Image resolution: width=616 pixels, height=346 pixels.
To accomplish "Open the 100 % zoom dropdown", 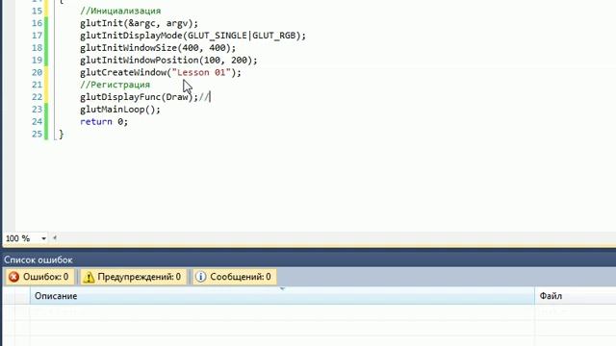I will (x=43, y=238).
